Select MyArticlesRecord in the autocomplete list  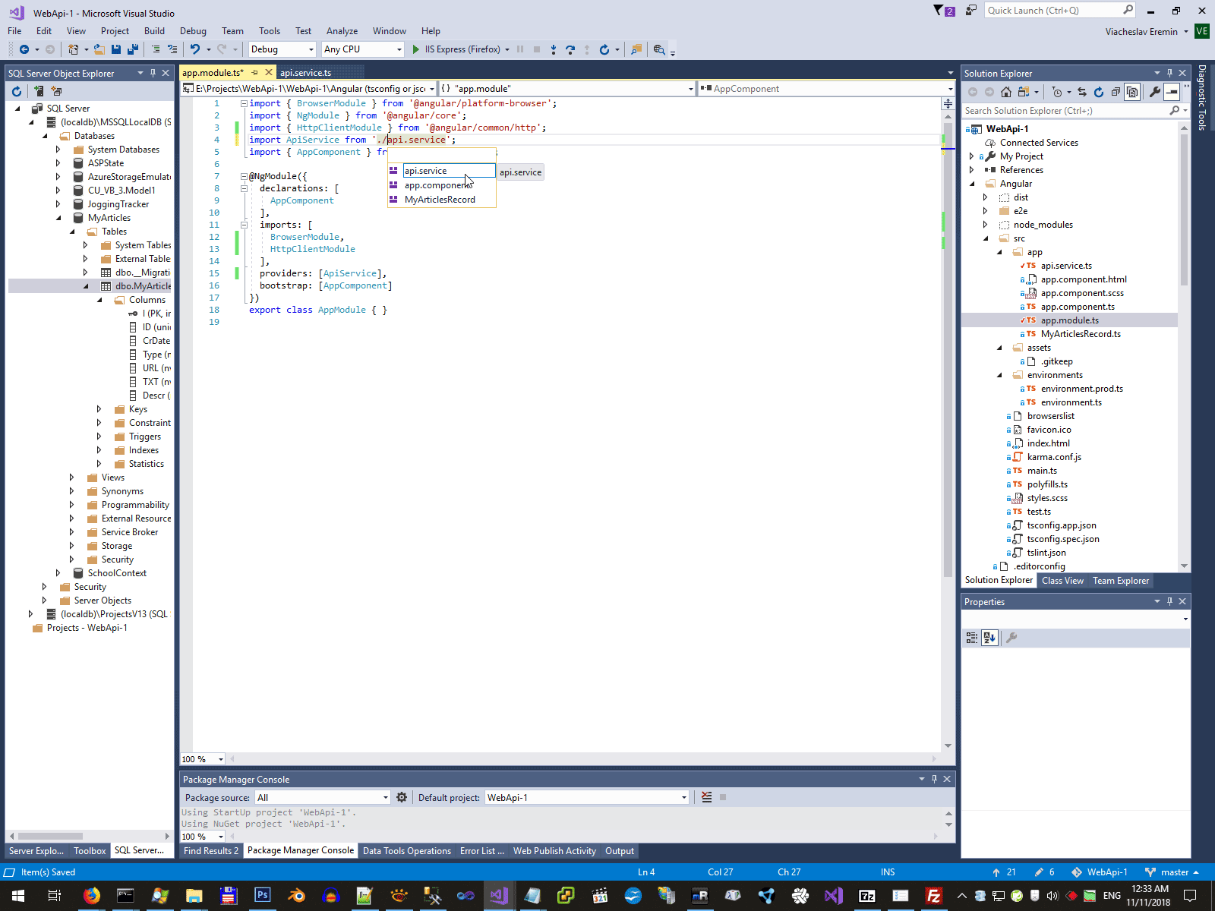pos(442,200)
